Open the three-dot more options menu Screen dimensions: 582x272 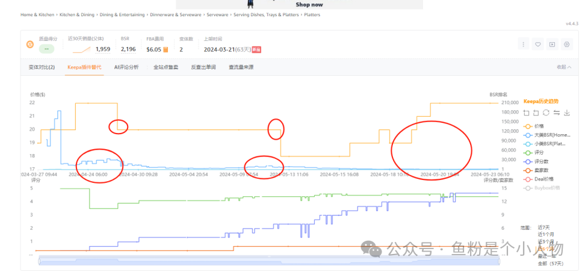point(524,45)
